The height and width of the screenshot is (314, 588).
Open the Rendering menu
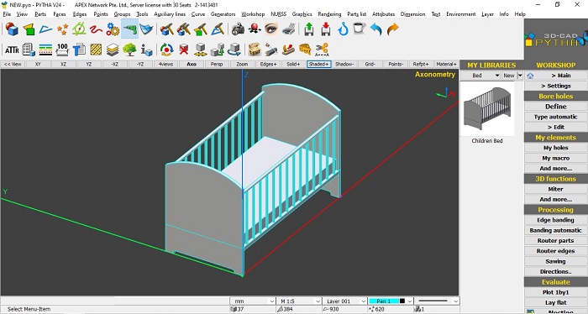pos(329,14)
